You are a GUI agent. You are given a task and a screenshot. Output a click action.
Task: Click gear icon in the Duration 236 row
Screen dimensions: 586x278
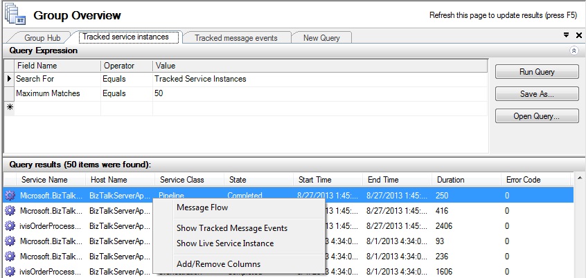coord(10,257)
